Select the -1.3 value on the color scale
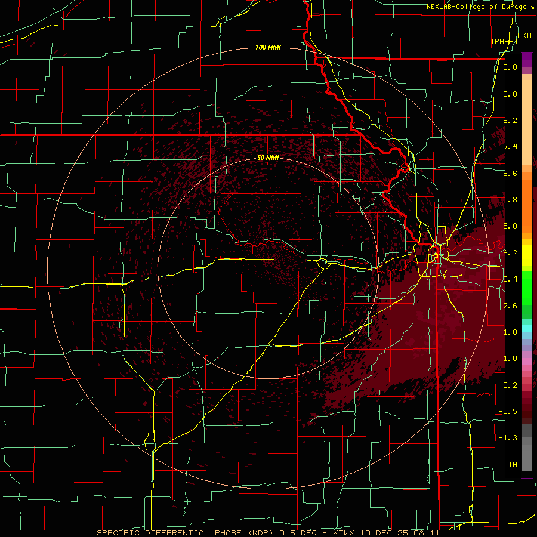 (508, 438)
